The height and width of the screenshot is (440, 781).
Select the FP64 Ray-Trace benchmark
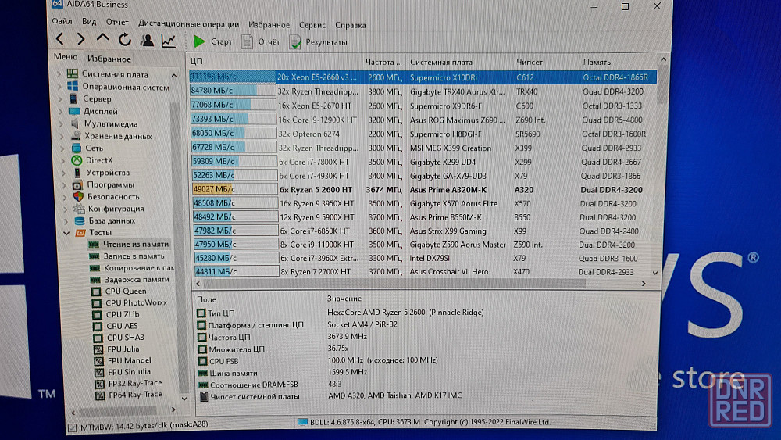(x=135, y=394)
